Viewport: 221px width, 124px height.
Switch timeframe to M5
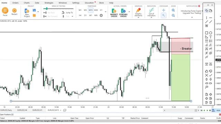click(x=85, y=10)
